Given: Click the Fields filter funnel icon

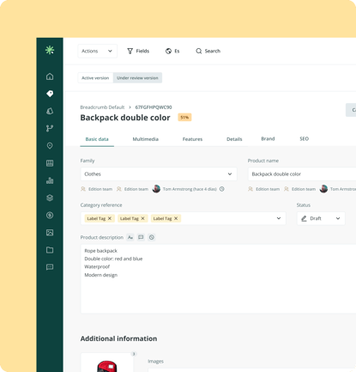Looking at the screenshot, I should pyautogui.click(x=130, y=51).
